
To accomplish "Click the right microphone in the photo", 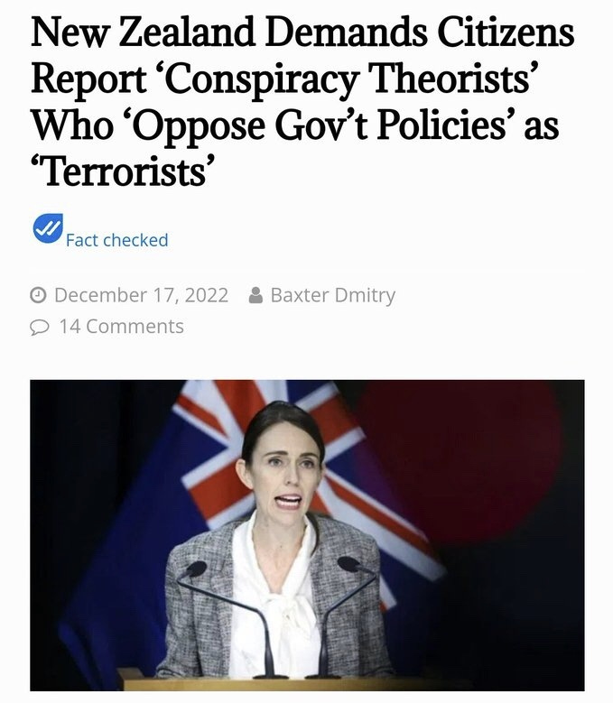I will 348,564.
